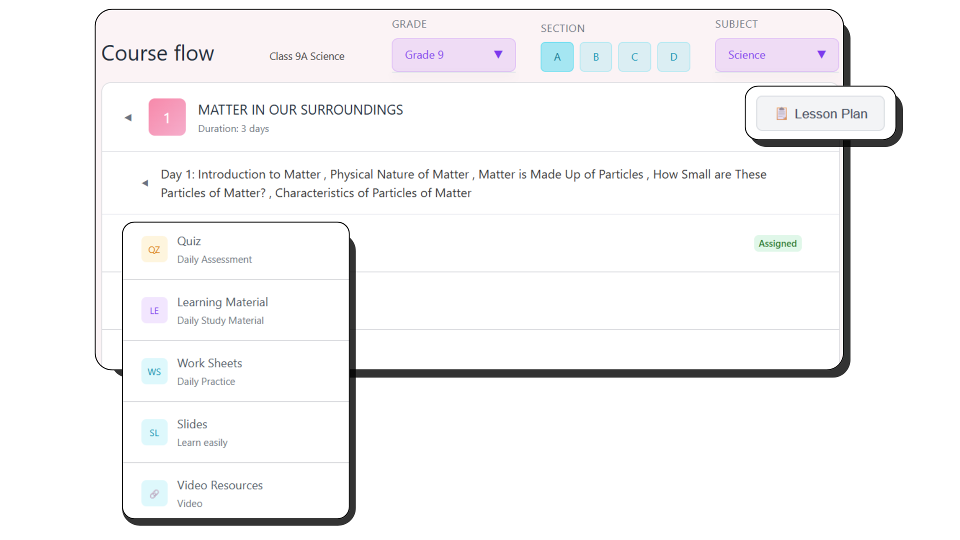
Task: Click the Assigned status badge
Action: click(x=777, y=243)
